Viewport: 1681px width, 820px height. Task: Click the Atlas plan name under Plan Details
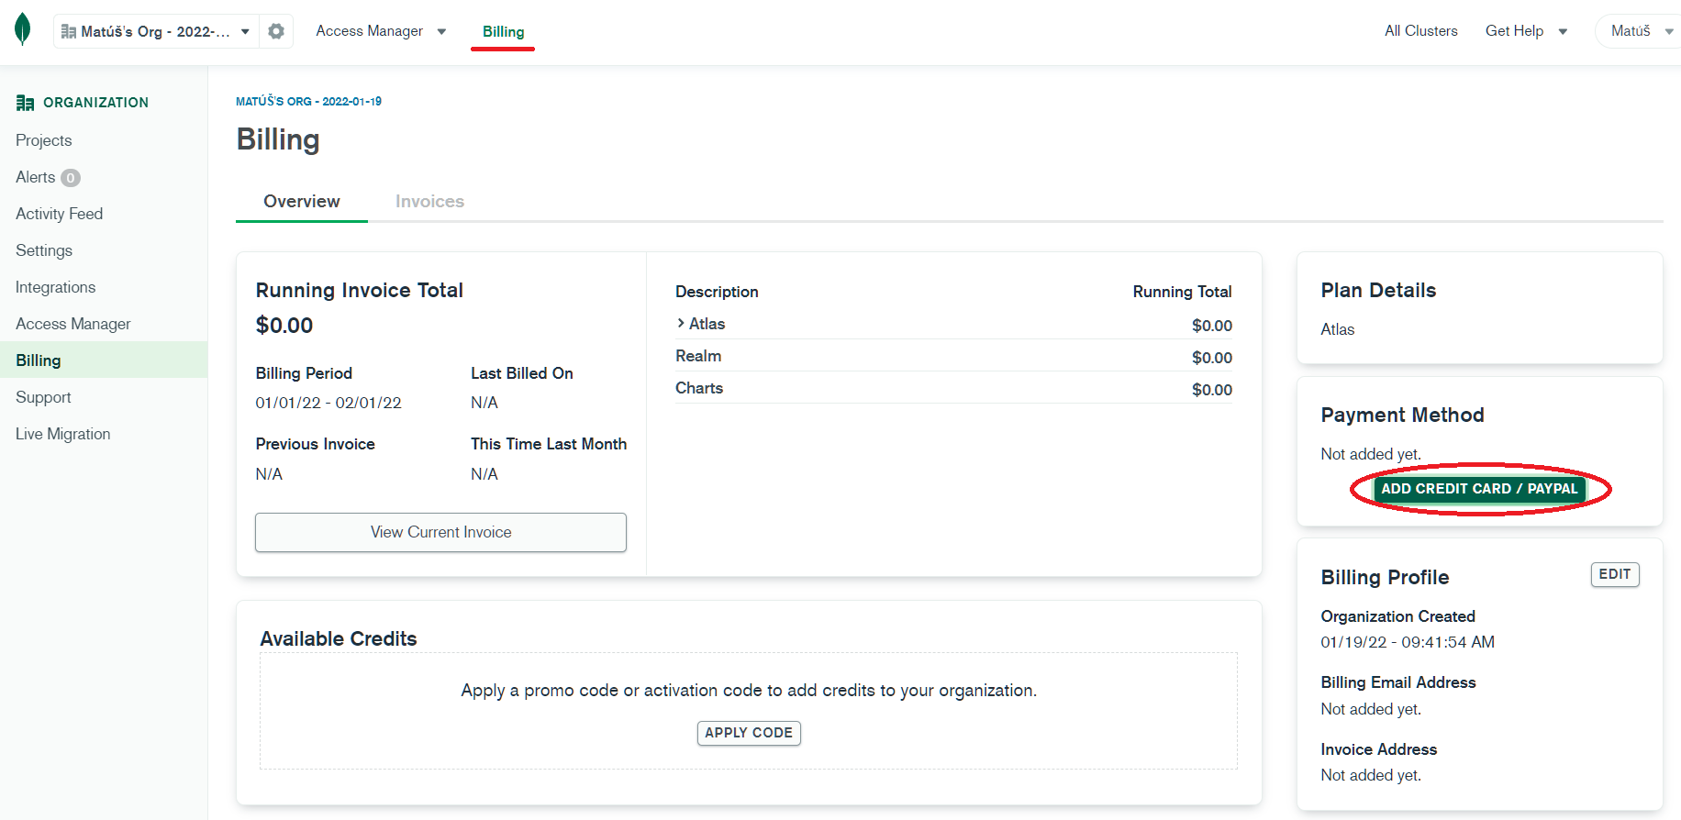1338,329
